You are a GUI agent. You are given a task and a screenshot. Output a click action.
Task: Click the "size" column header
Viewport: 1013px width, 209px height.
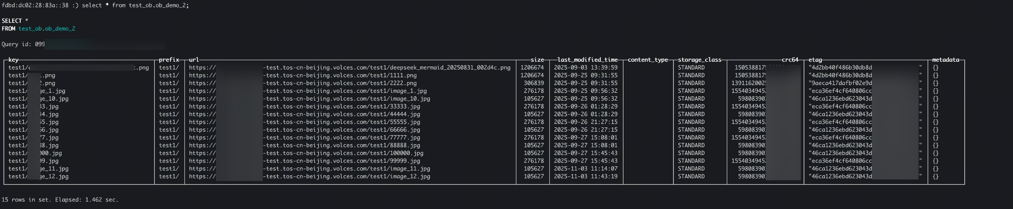tap(537, 60)
